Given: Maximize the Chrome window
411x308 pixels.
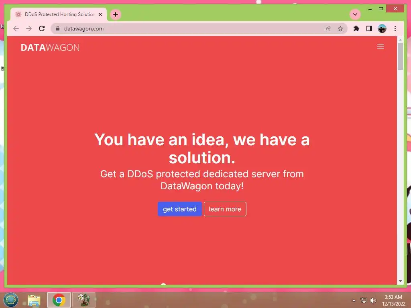Looking at the screenshot, I should pos(381,9).
